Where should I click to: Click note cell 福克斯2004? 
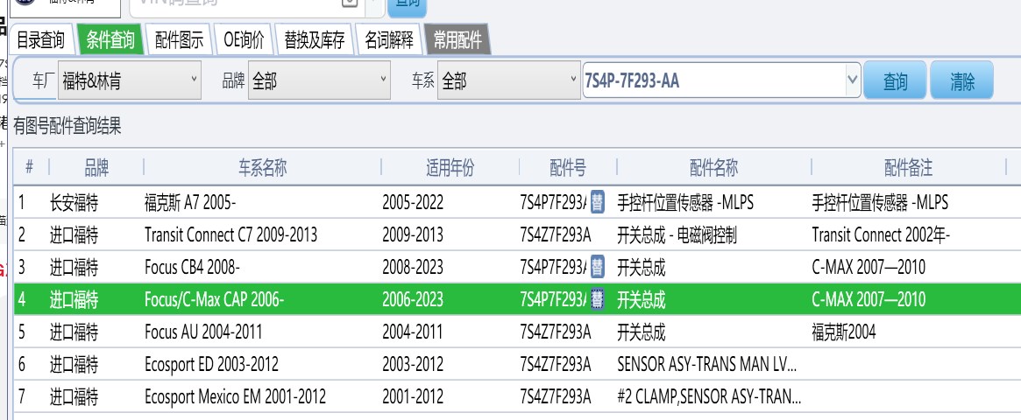844,332
